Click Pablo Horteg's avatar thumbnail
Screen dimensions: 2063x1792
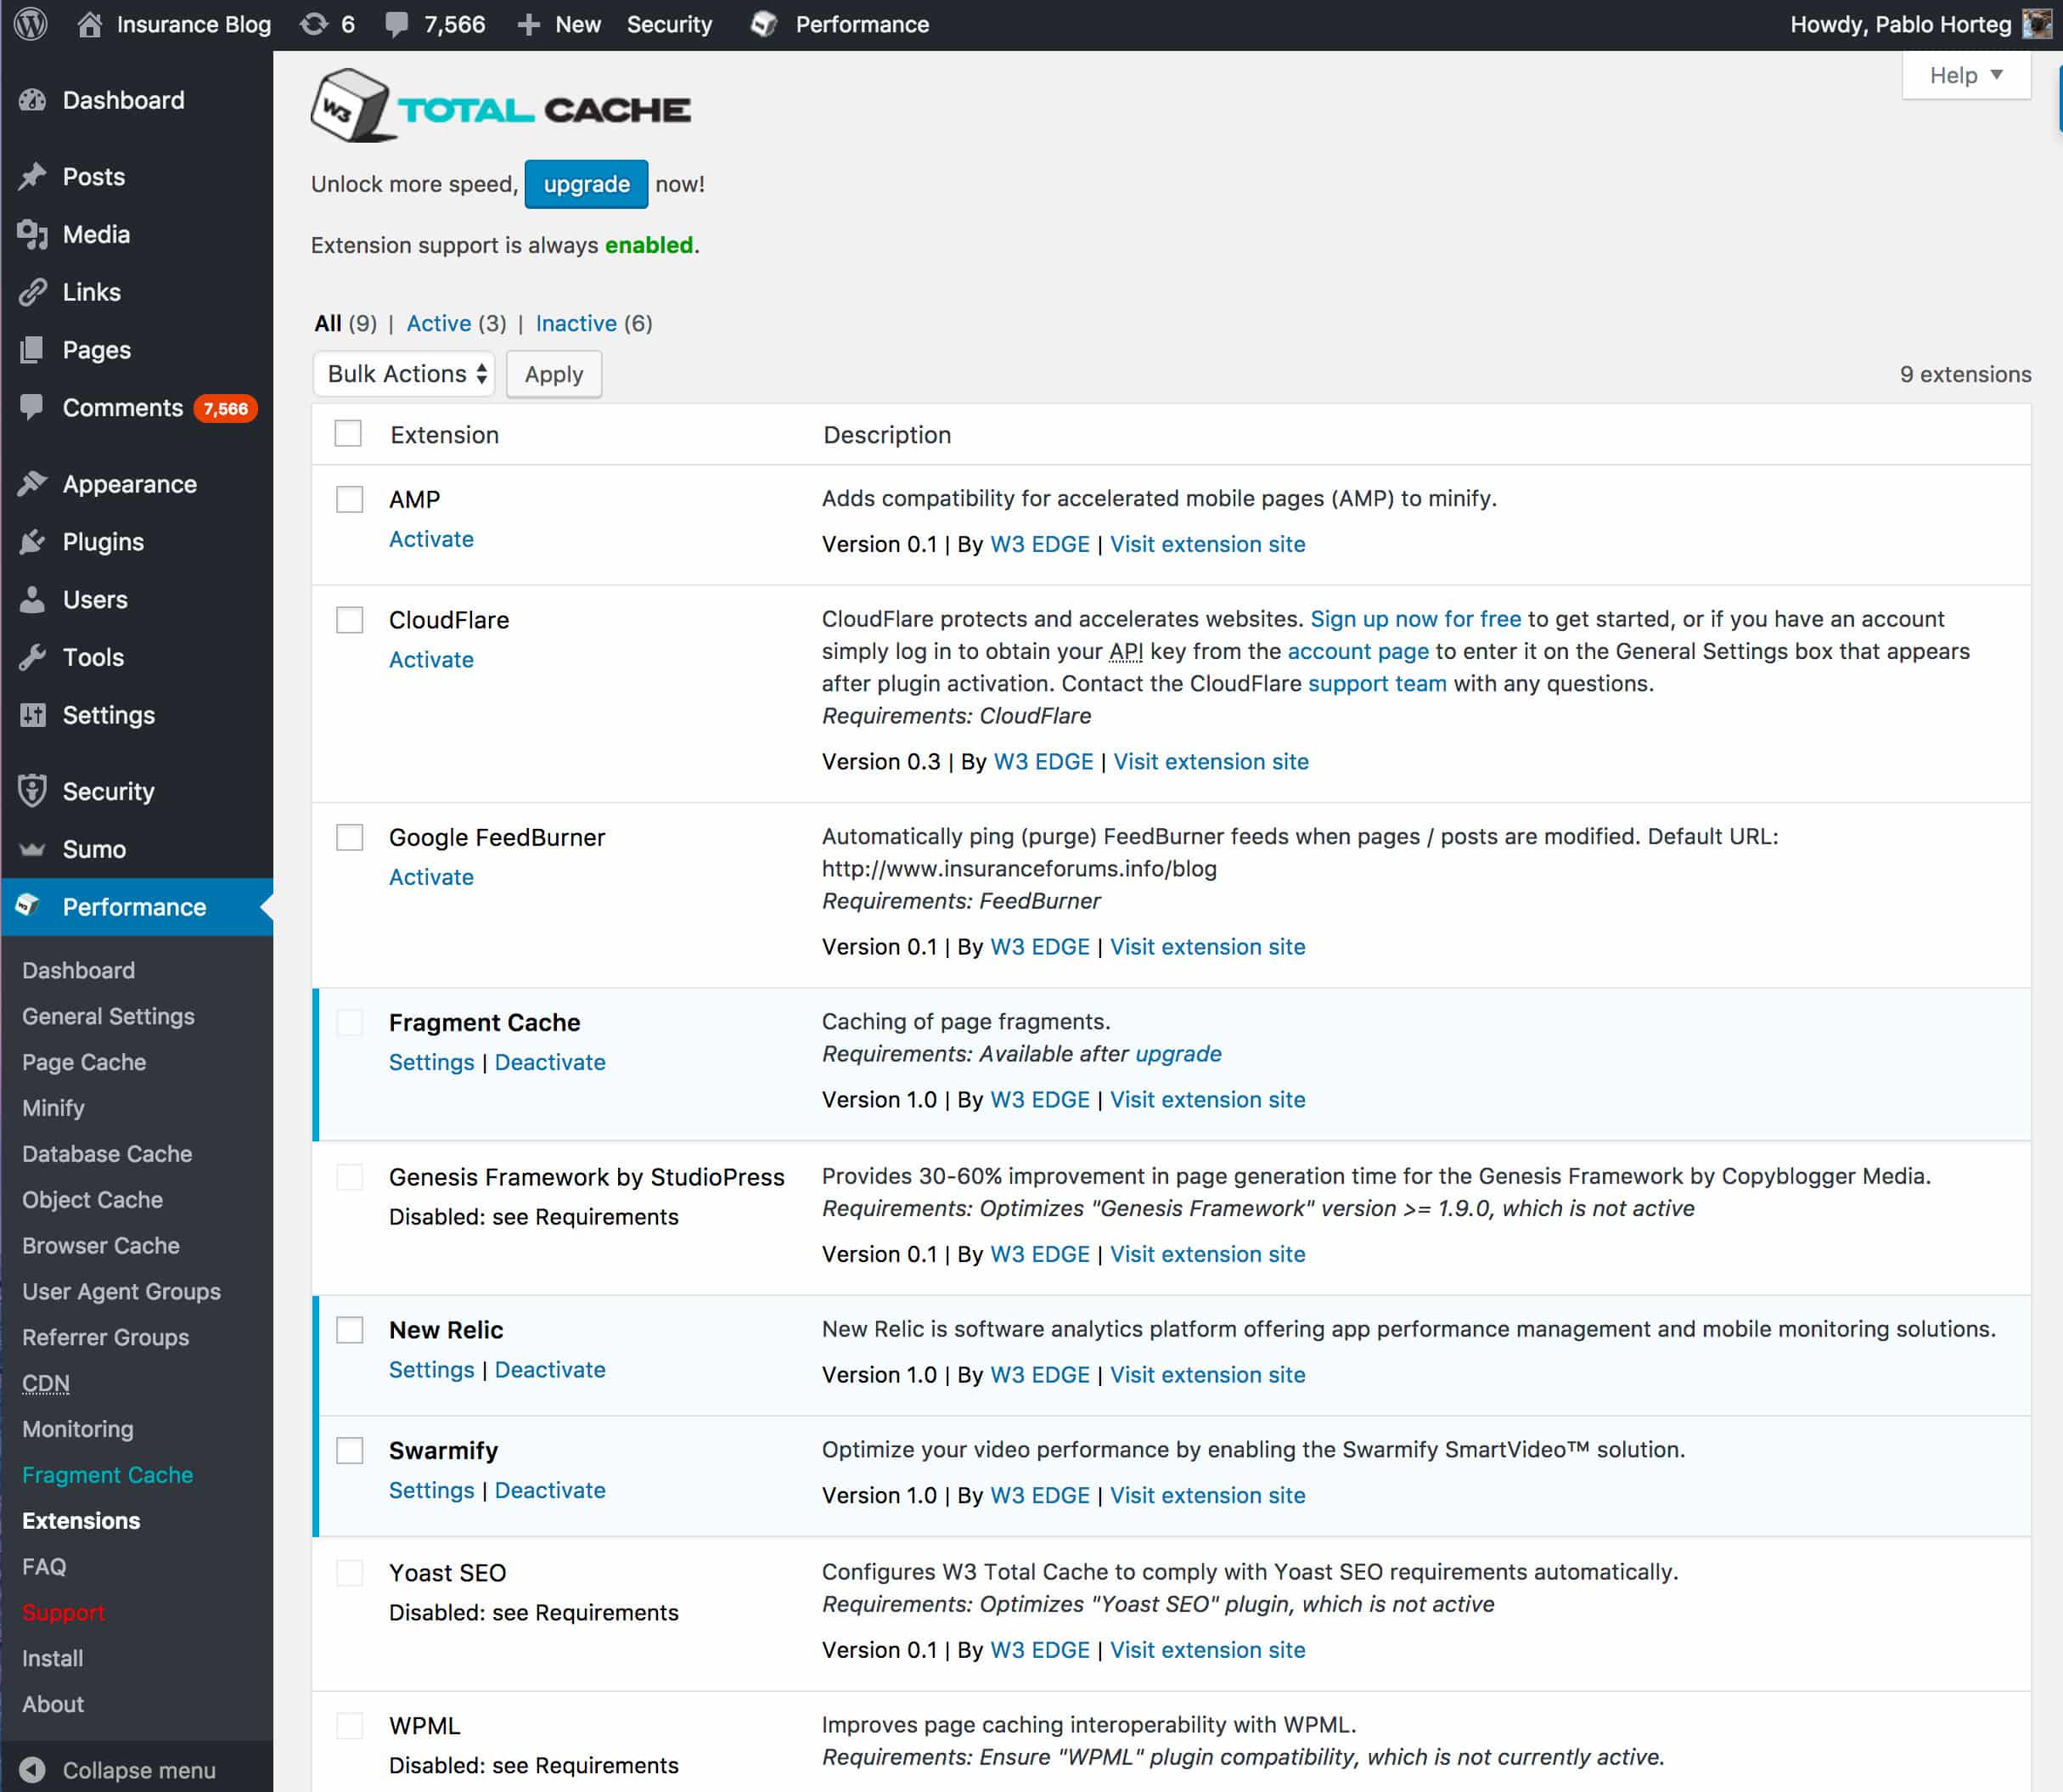(x=2036, y=24)
